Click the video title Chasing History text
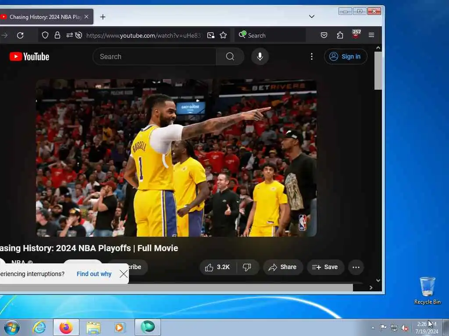This screenshot has height=336, width=449. pyautogui.click(x=89, y=248)
